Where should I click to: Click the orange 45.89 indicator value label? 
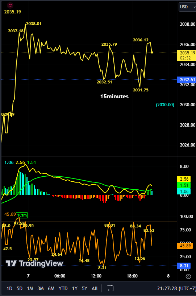coord(185,246)
